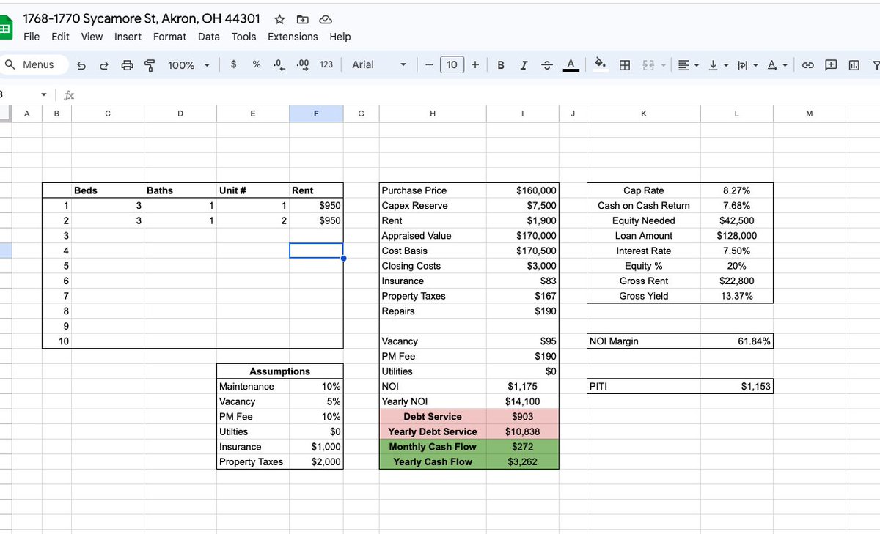Open the Data menu

(209, 37)
